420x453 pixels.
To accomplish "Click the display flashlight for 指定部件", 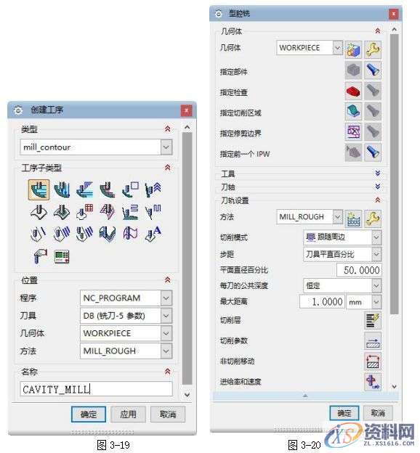I will [373, 70].
